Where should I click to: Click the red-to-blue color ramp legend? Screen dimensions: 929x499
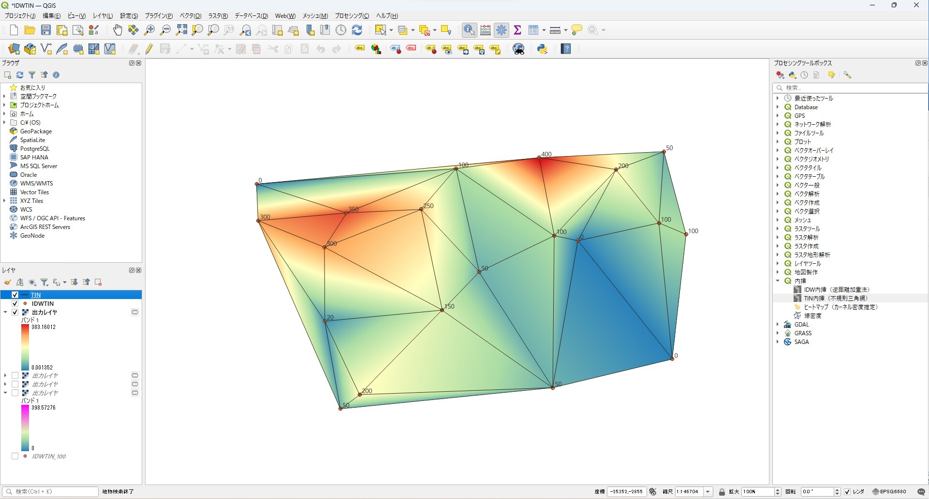25,347
